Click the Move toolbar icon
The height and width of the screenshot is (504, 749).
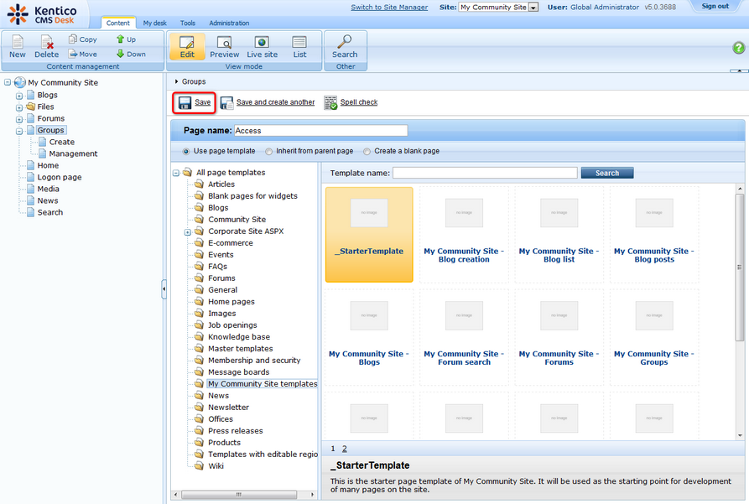(73, 54)
